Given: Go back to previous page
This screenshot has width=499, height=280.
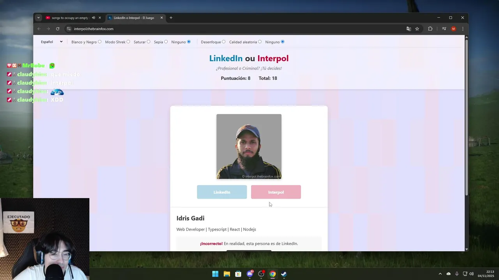Looking at the screenshot, I should (39, 29).
